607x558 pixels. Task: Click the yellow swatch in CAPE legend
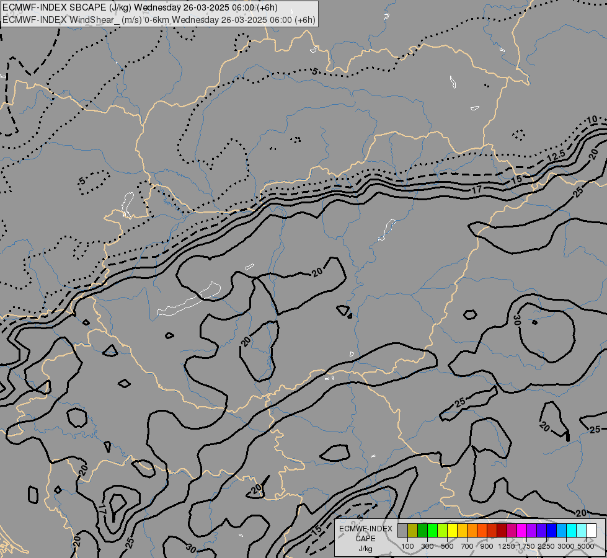[453, 530]
